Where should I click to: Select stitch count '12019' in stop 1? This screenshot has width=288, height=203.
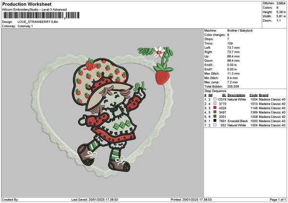click(222, 100)
